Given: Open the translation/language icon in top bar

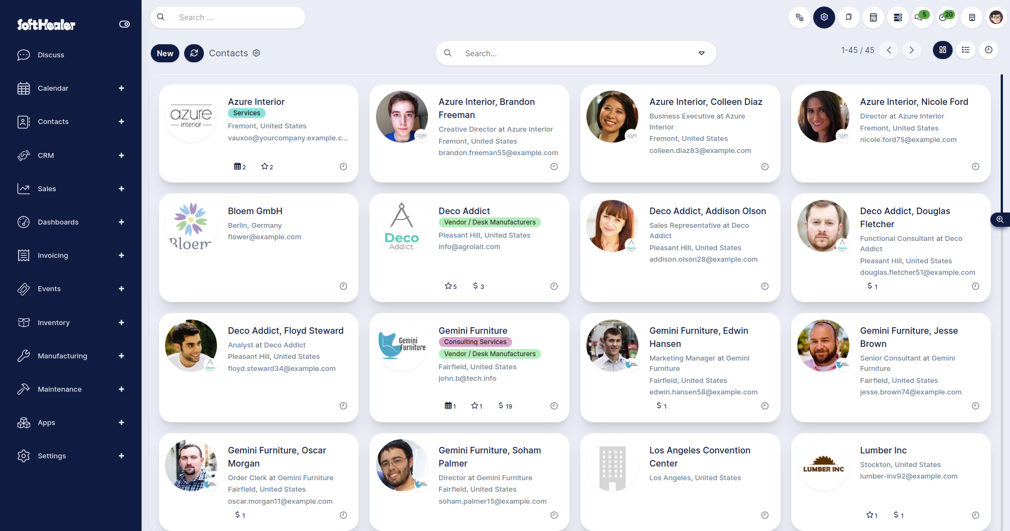Looking at the screenshot, I should click(800, 17).
